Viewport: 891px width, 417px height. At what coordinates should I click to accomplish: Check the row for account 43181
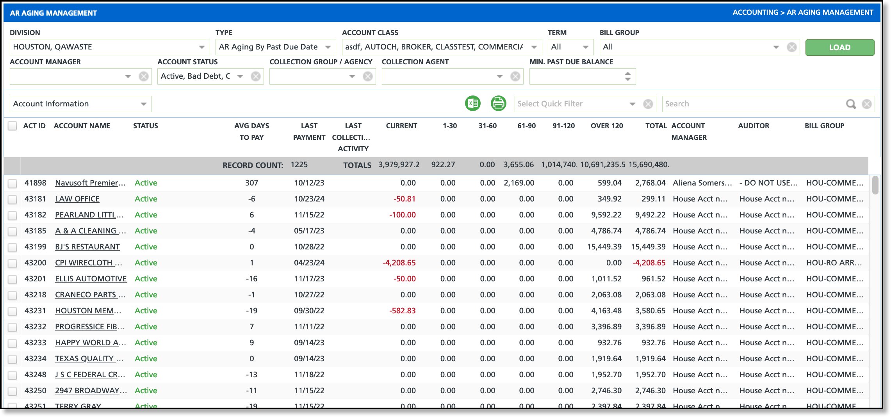(x=12, y=200)
